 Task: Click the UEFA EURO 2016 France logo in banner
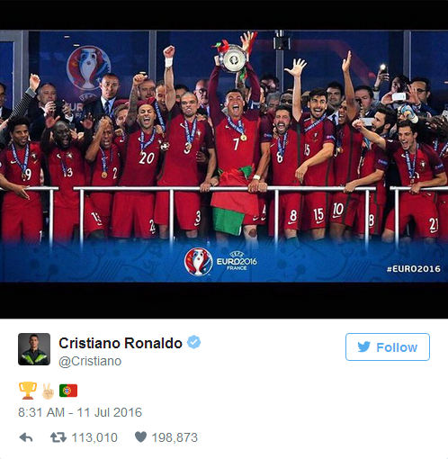click(220, 262)
